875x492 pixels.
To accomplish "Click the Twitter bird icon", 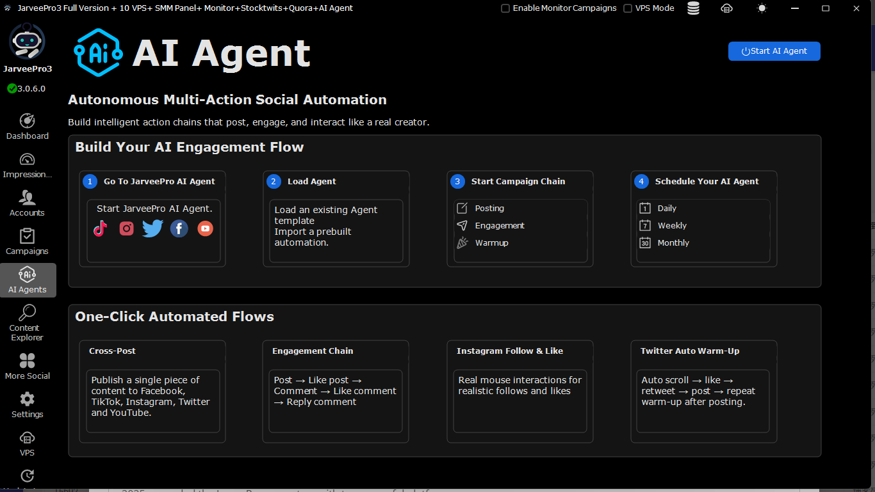I will [152, 228].
